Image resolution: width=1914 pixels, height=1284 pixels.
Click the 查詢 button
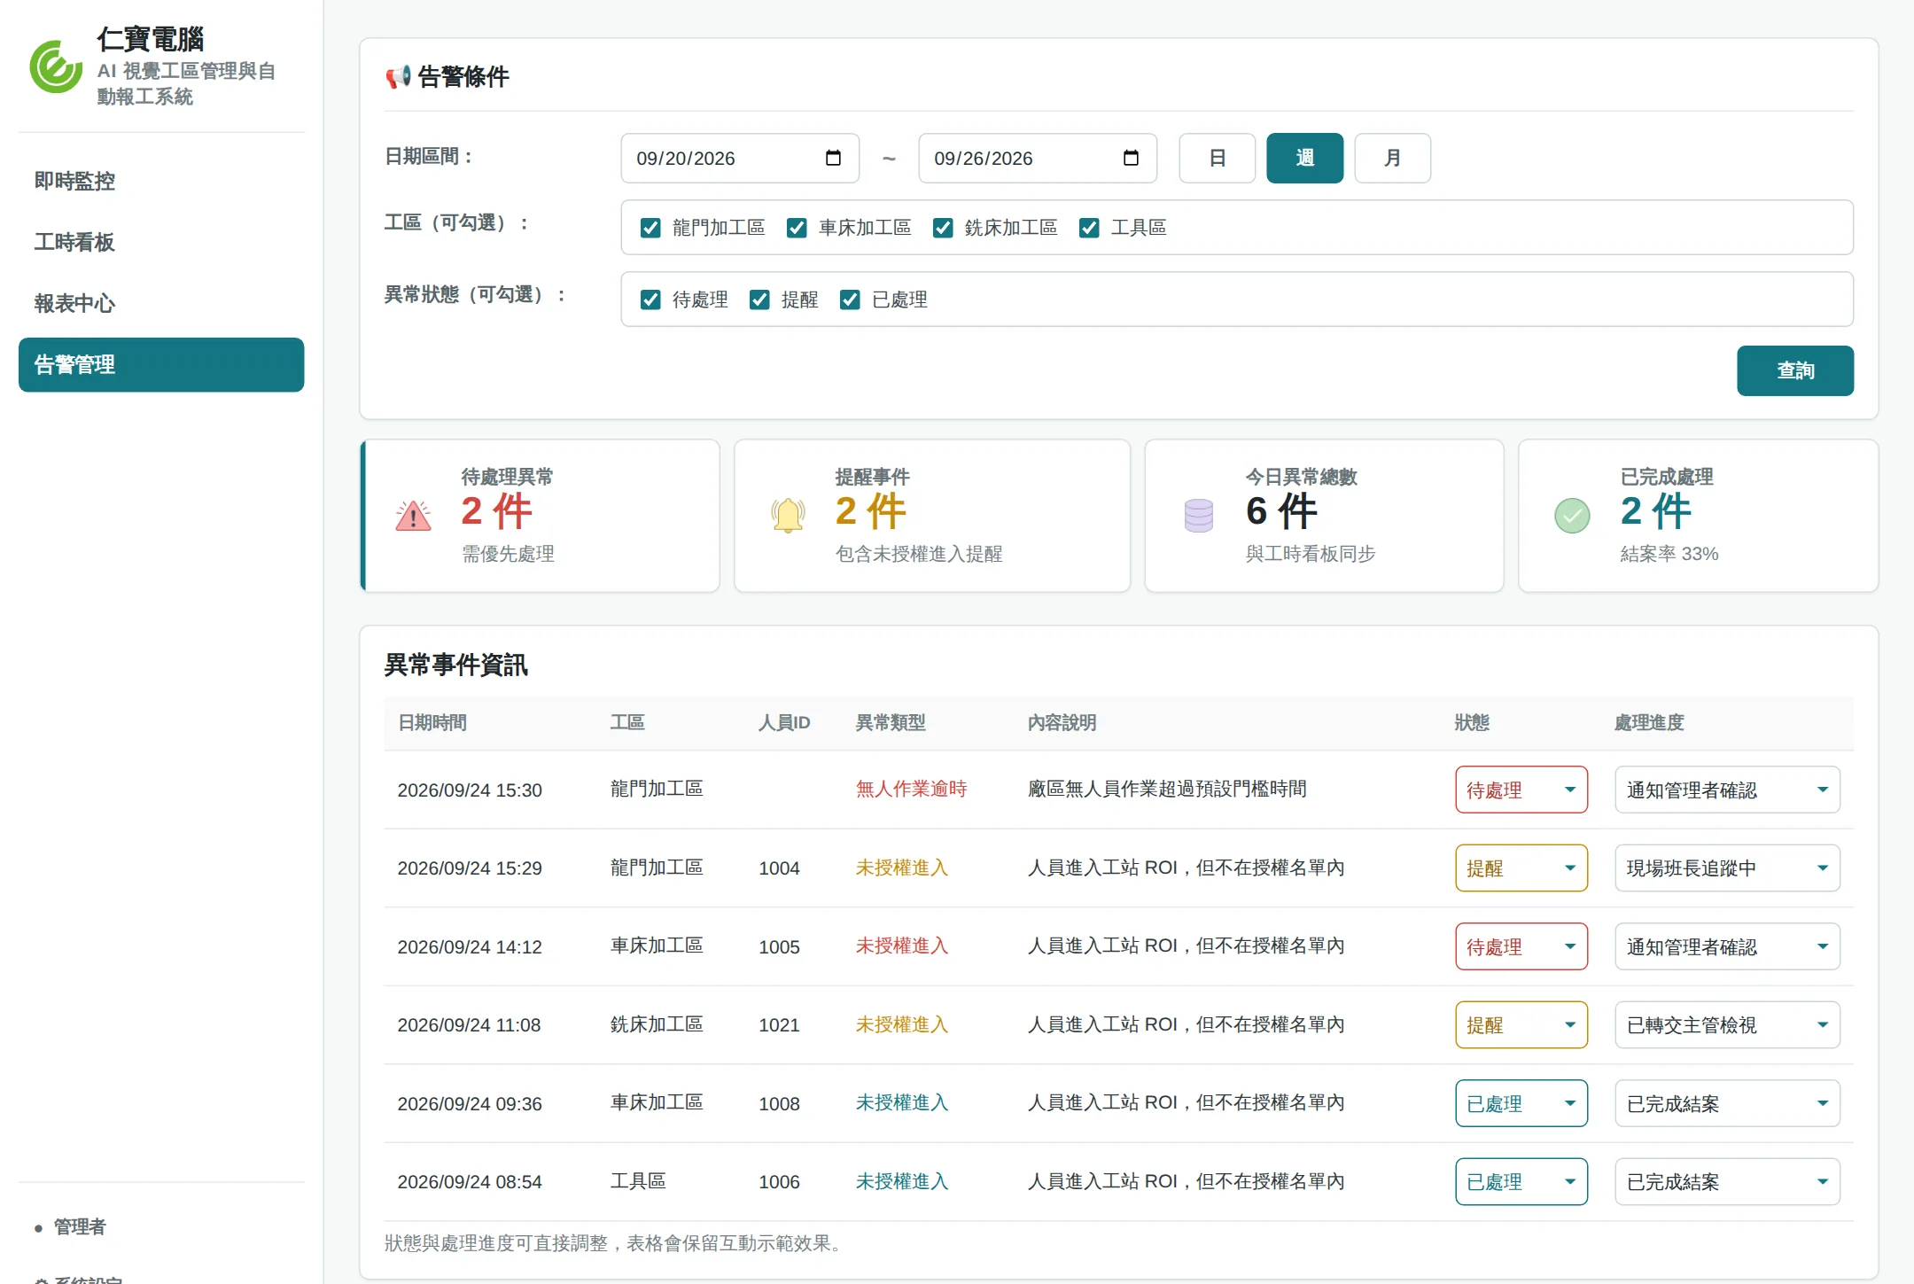[x=1795, y=370]
